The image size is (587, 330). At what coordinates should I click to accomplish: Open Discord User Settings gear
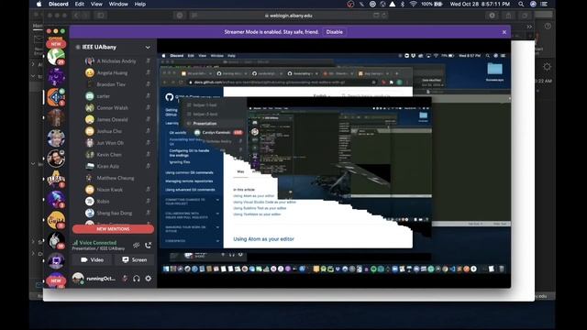pyautogui.click(x=149, y=279)
